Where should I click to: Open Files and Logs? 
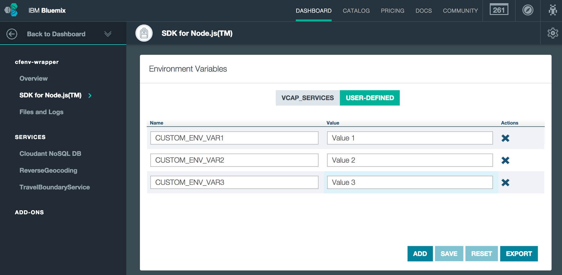[41, 112]
